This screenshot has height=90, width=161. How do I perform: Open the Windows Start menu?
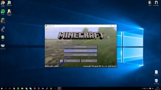point(2,88)
